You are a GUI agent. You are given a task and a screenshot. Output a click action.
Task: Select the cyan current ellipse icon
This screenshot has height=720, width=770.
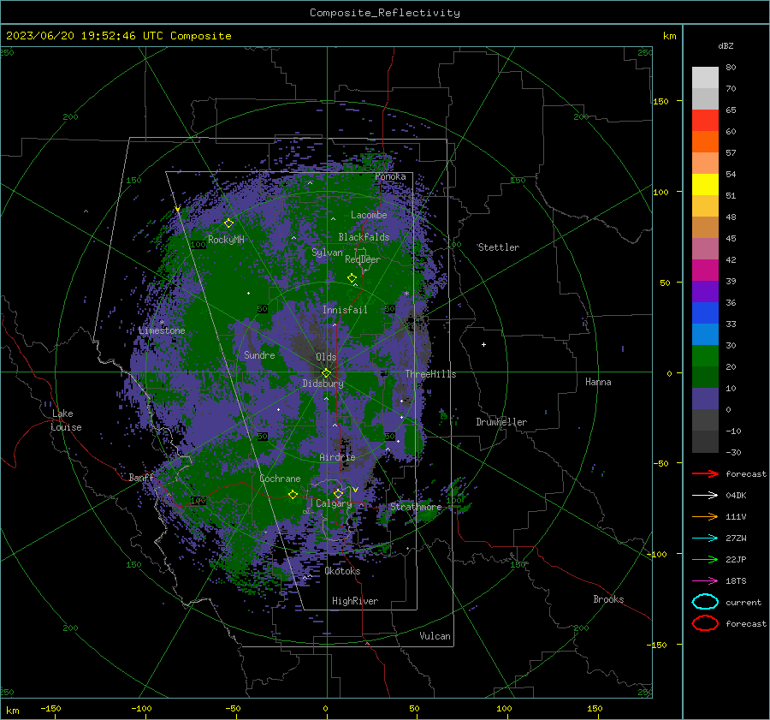[x=705, y=602]
